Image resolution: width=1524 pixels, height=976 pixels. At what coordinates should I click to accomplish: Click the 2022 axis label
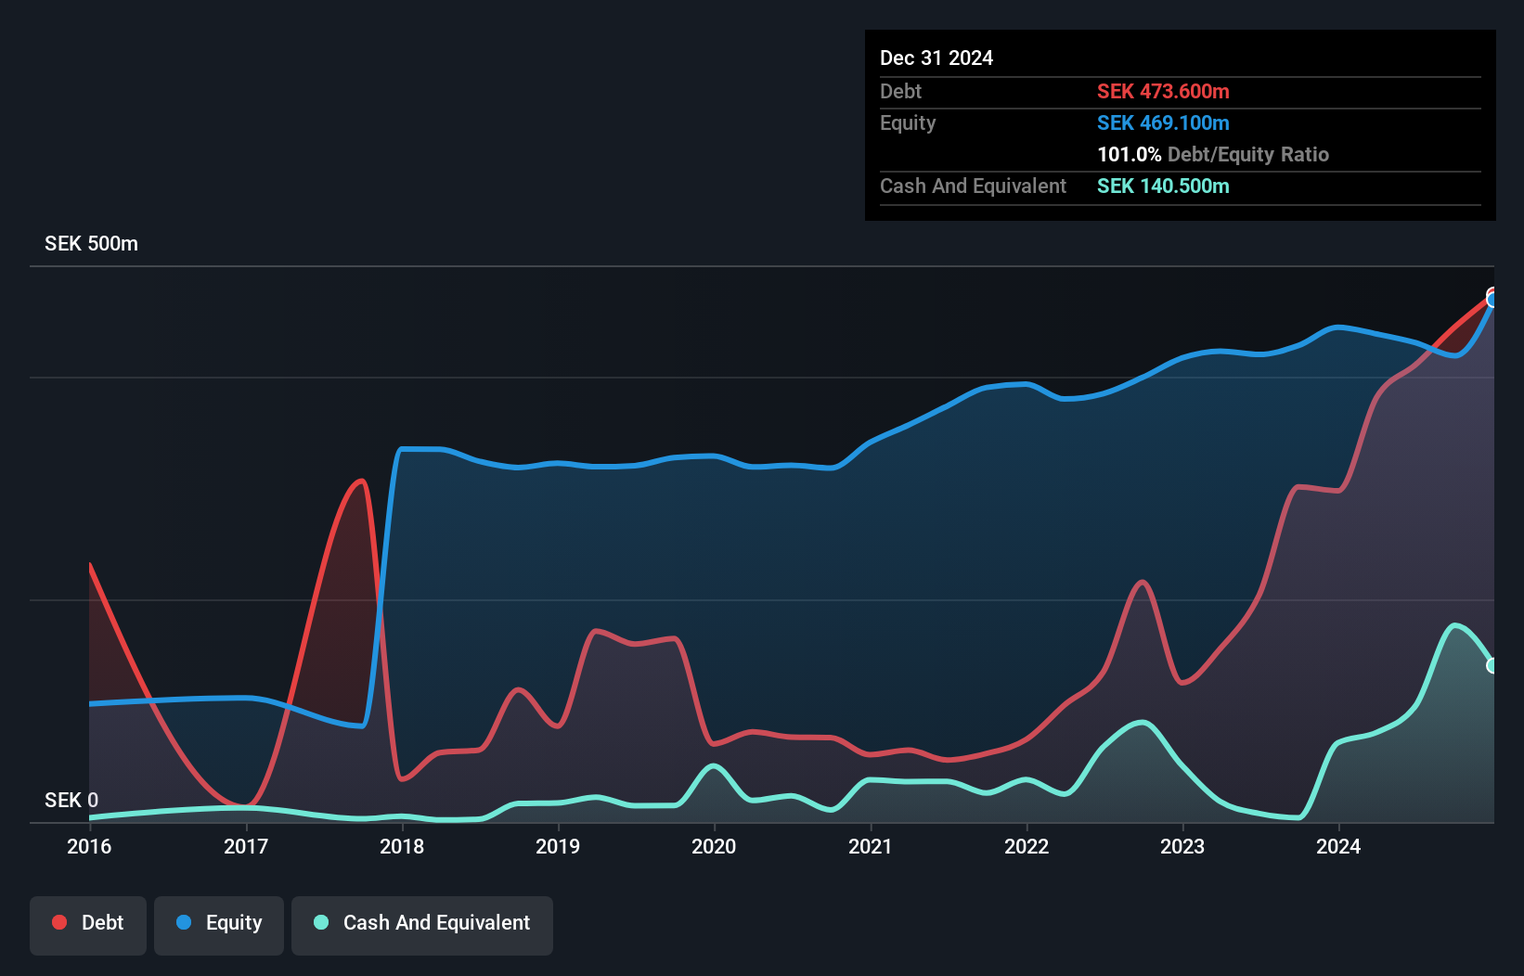(x=1027, y=846)
